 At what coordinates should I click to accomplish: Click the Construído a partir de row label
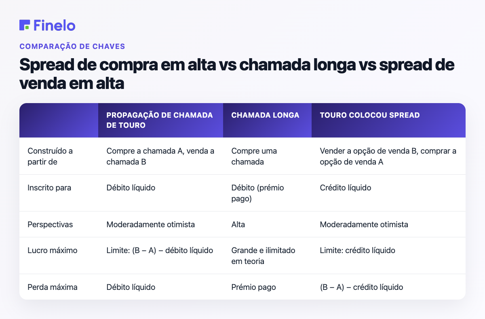tap(50, 156)
